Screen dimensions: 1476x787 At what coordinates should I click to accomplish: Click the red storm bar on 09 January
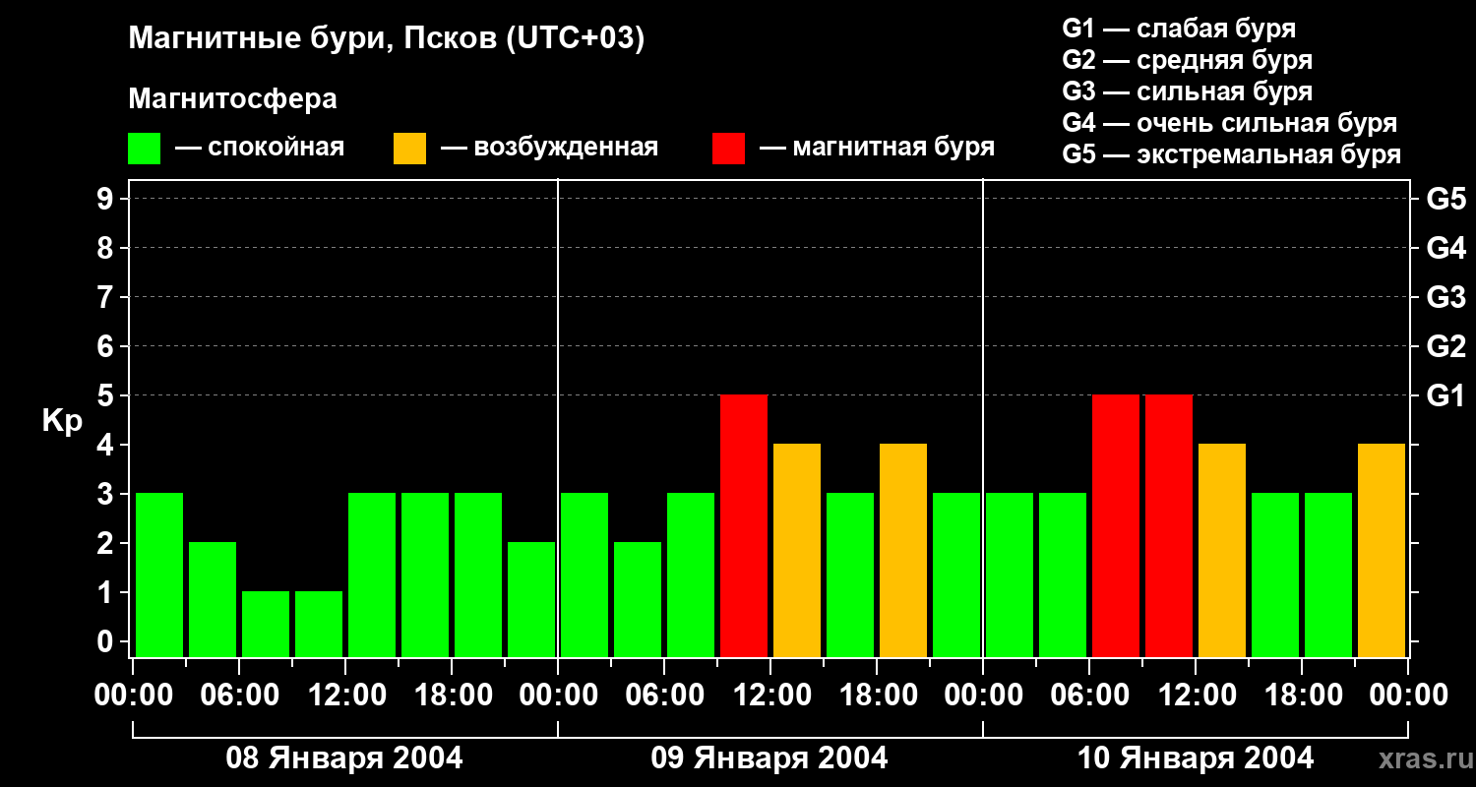pyautogui.click(x=744, y=525)
